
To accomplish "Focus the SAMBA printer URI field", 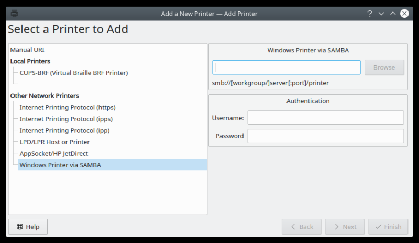I will click(x=286, y=67).
